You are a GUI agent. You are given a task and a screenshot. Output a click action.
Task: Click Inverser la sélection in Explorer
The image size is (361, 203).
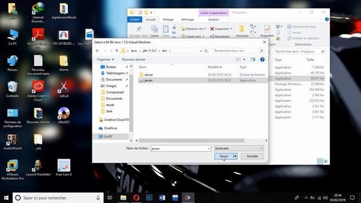[303, 38]
